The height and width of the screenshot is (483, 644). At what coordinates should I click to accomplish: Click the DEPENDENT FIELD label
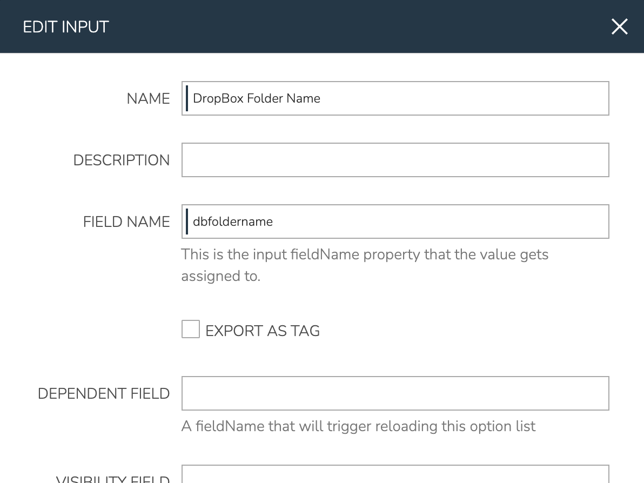coord(104,393)
